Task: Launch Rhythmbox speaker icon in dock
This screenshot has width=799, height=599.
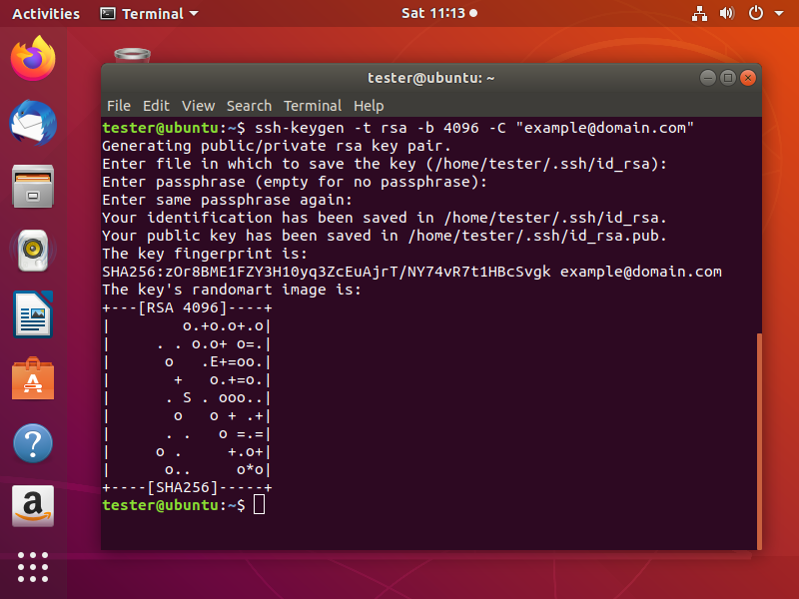Action: click(x=33, y=251)
